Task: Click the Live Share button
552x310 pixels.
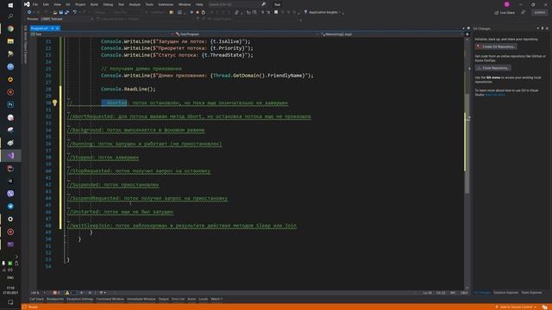Action: point(505,12)
